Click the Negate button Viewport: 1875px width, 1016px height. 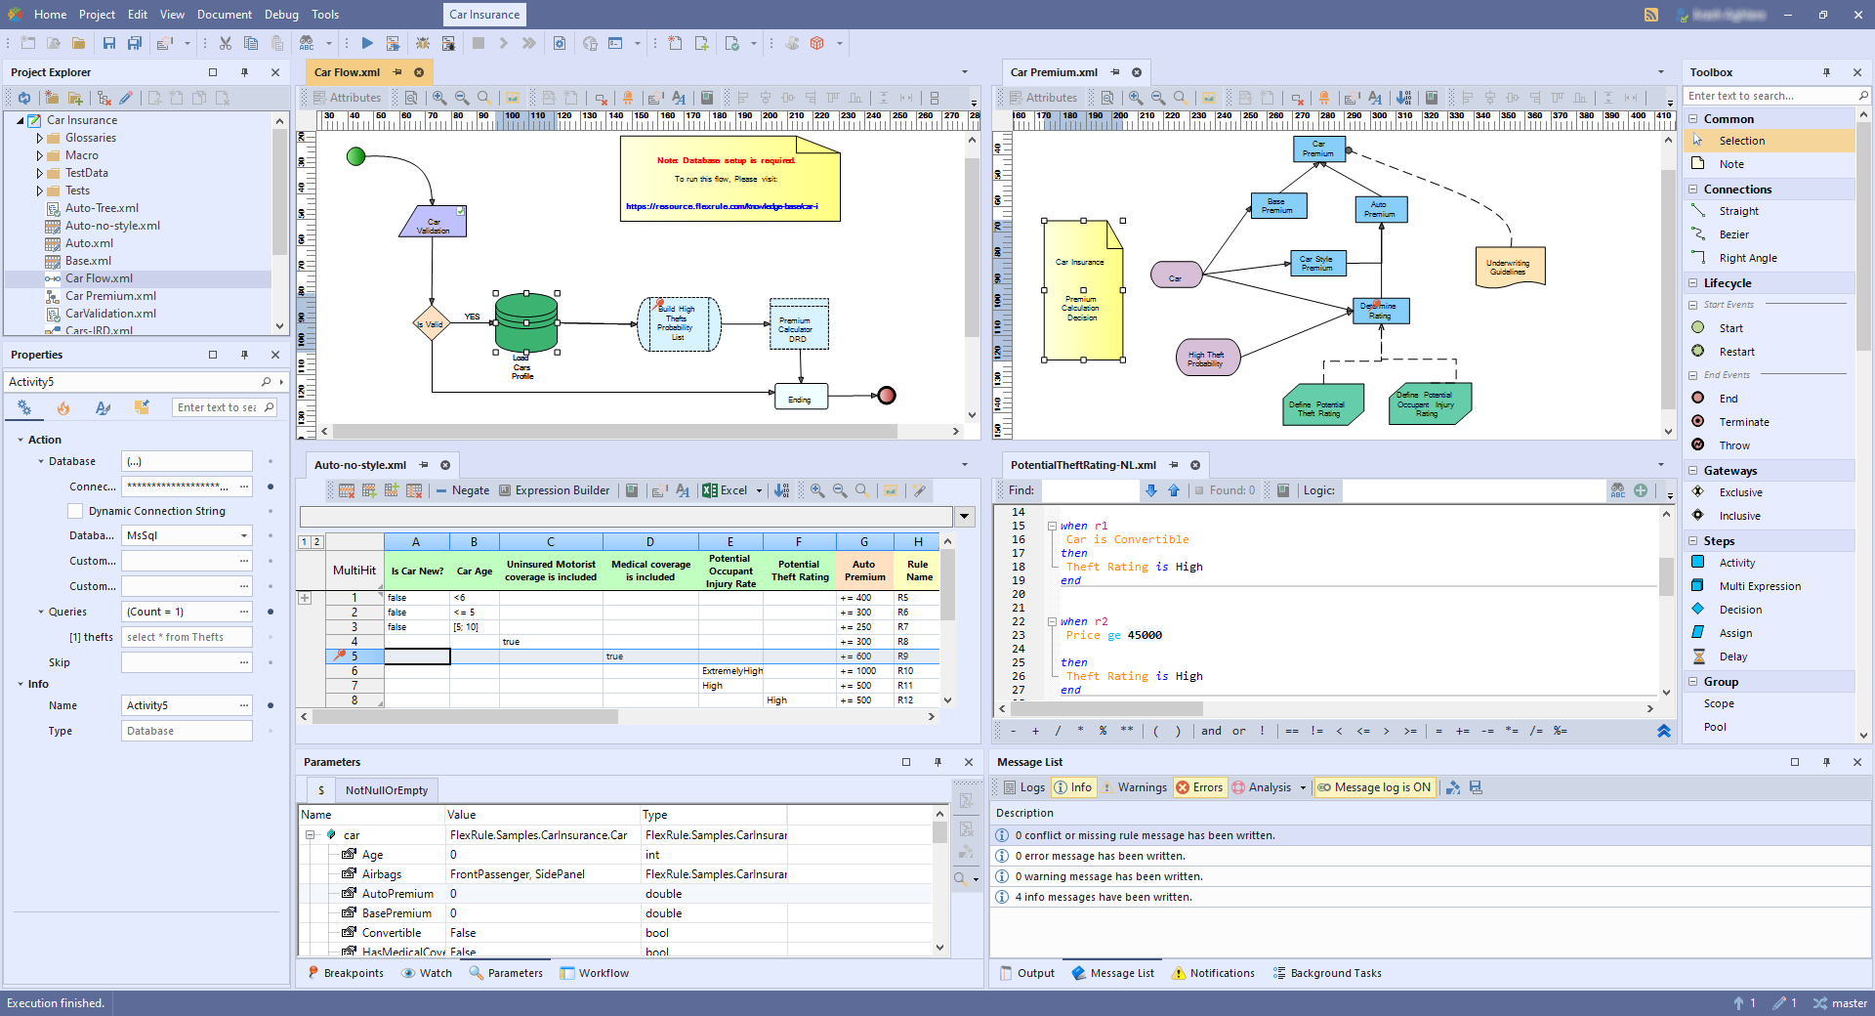[x=462, y=490]
